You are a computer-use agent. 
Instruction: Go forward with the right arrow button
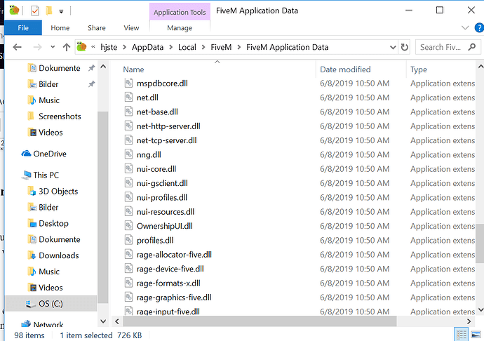(x=37, y=47)
